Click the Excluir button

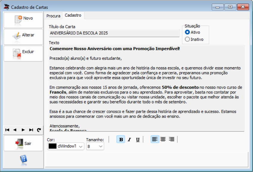[x=23, y=54]
